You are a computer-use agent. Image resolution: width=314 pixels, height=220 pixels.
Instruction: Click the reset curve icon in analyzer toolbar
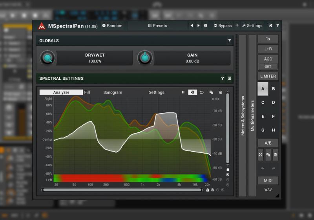pos(202,92)
